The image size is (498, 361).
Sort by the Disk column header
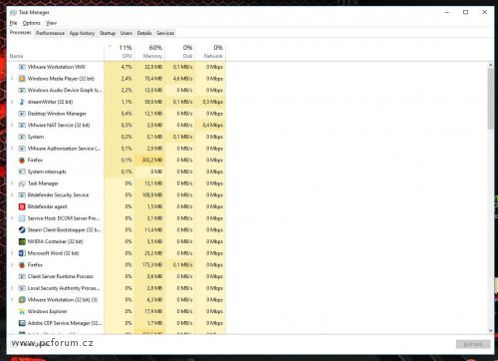point(180,52)
